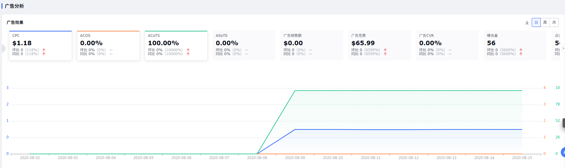Select the 广告CVR metric card

[447, 46]
